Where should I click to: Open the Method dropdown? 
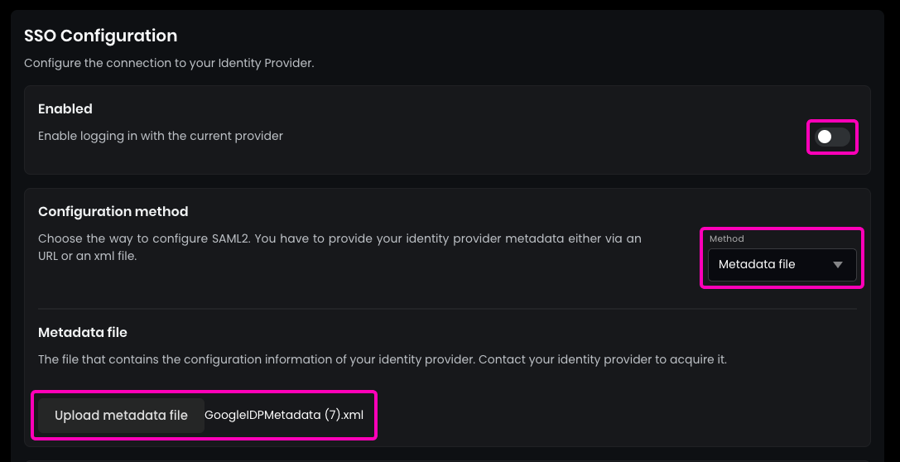point(782,265)
